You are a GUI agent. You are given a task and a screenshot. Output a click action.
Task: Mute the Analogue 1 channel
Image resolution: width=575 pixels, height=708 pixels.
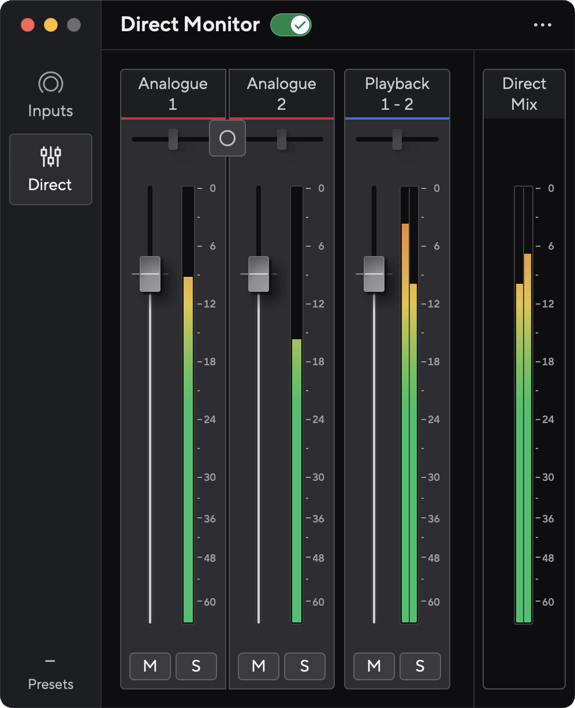pyautogui.click(x=150, y=666)
